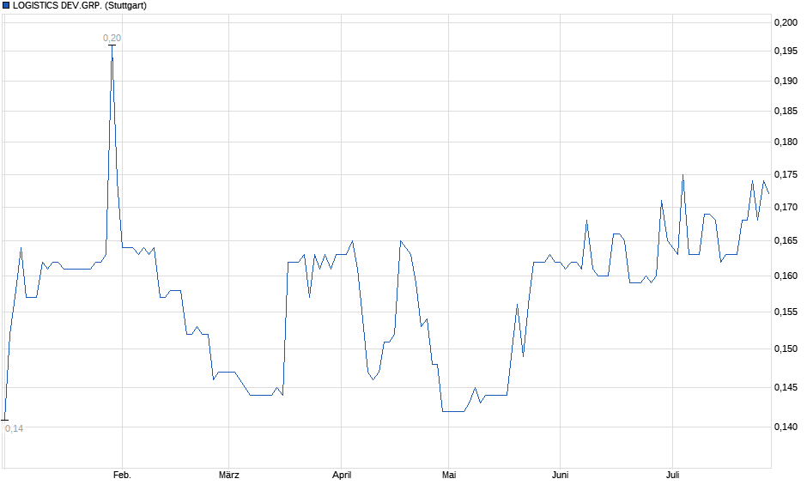The height and width of the screenshot is (497, 807).
Task: Click the chart title LOGISTICS DEV.GRP. (Stuttgart)
Action: click(x=80, y=6)
